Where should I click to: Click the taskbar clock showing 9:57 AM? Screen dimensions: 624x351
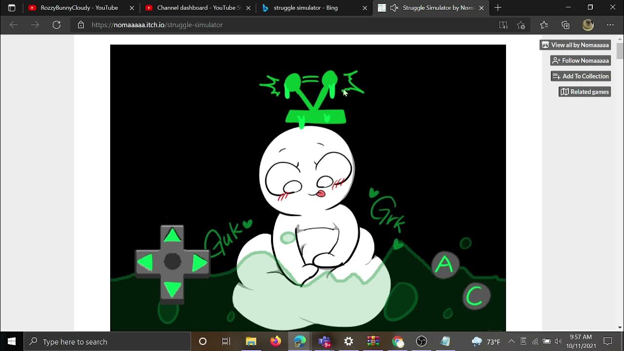tap(581, 342)
